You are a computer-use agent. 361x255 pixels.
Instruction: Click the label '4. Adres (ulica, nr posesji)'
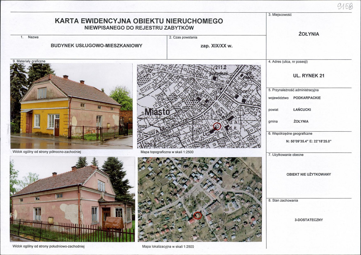(288, 62)
